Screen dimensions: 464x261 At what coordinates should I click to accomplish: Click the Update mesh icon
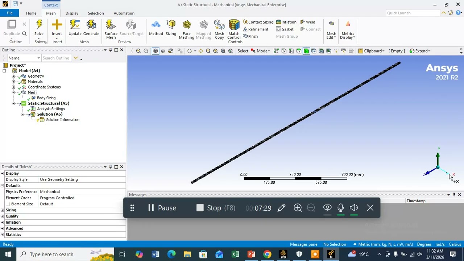pos(75,25)
